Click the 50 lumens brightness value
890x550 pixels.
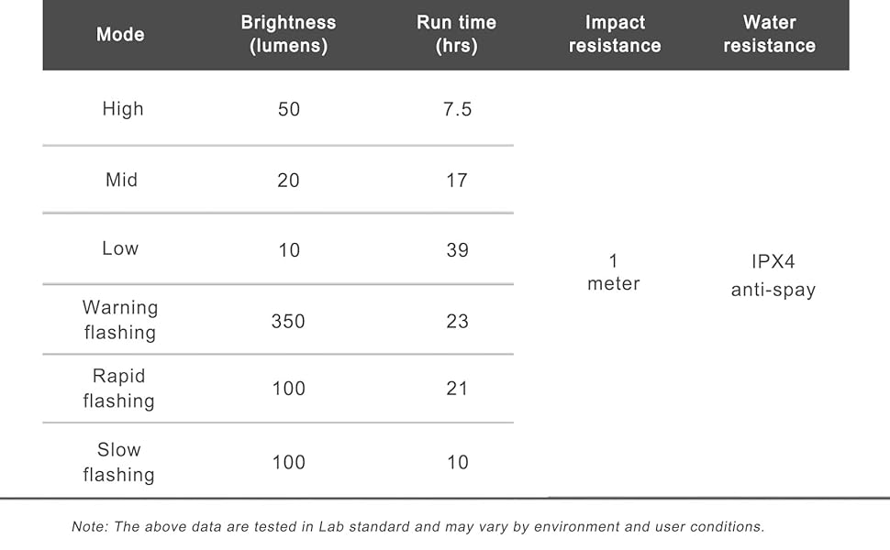289,110
